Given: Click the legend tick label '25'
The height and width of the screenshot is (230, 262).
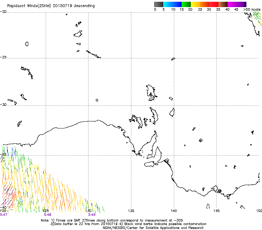Looking at the screenshot, I should [200, 10].
